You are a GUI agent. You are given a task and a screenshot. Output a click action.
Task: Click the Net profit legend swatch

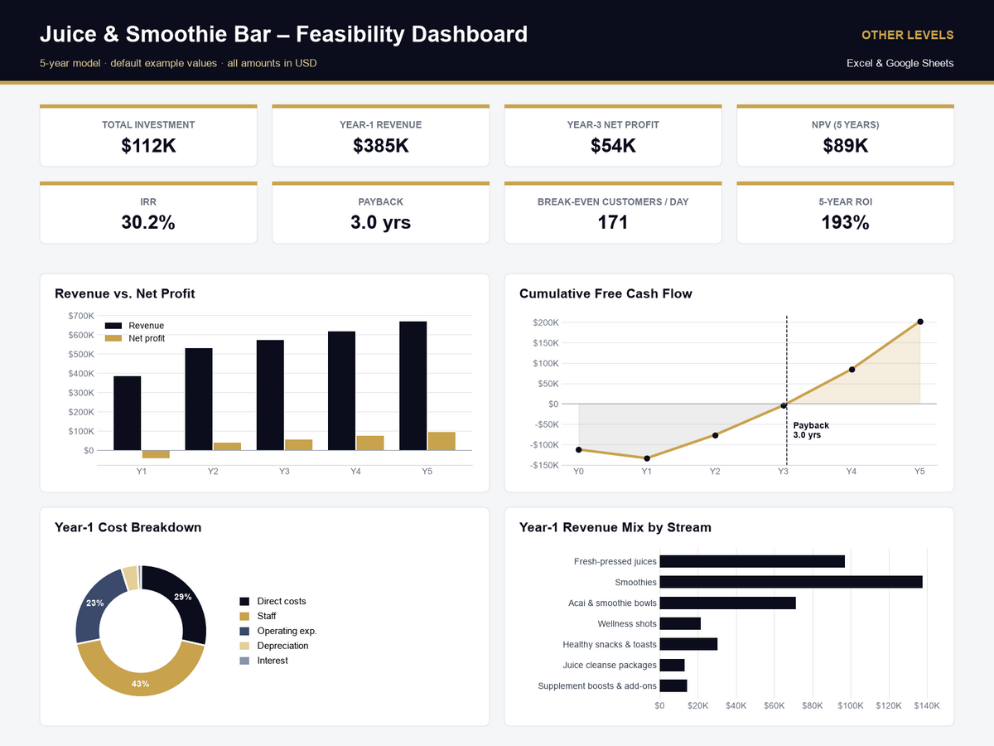tap(113, 338)
